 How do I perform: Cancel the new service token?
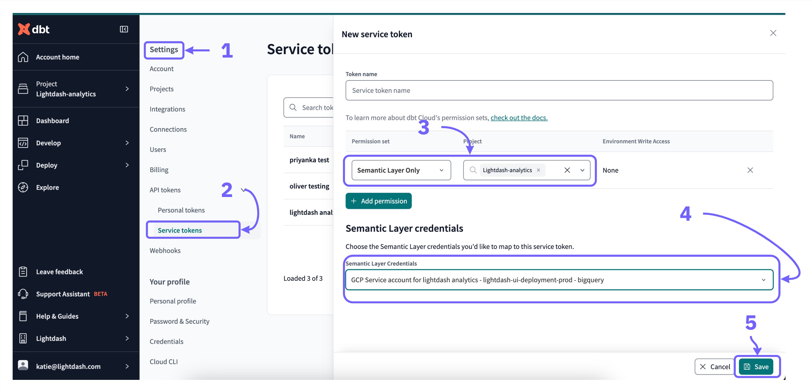[x=715, y=366]
